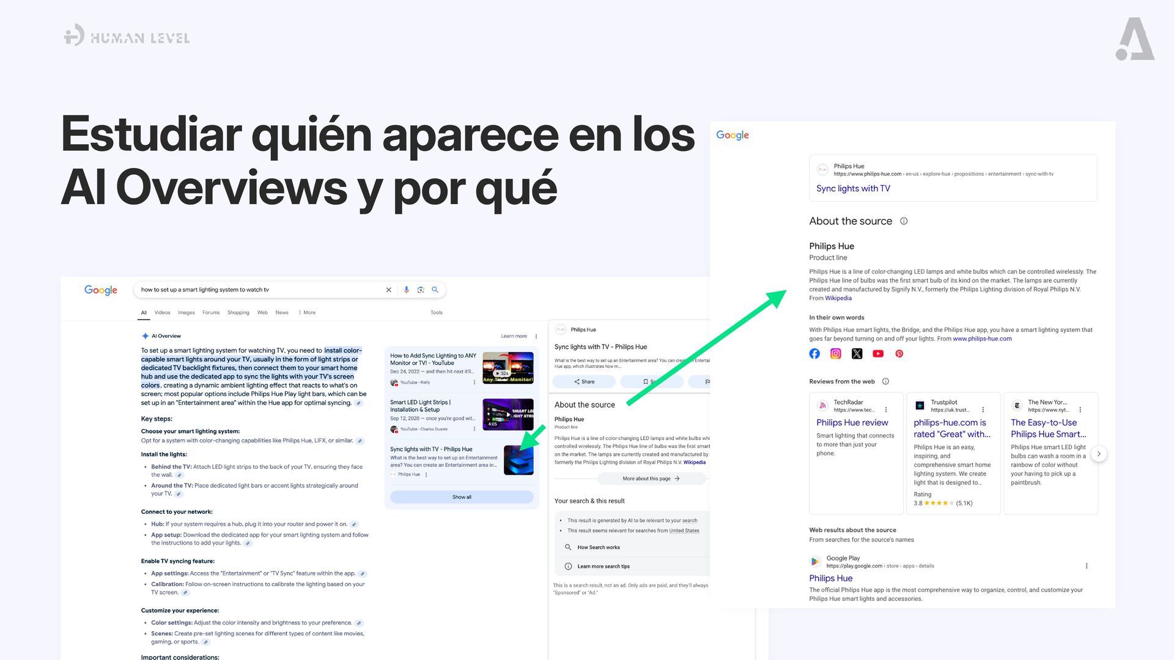Screen dimensions: 1174x660
Task: Open the Pinterest social profile icon
Action: 899,354
